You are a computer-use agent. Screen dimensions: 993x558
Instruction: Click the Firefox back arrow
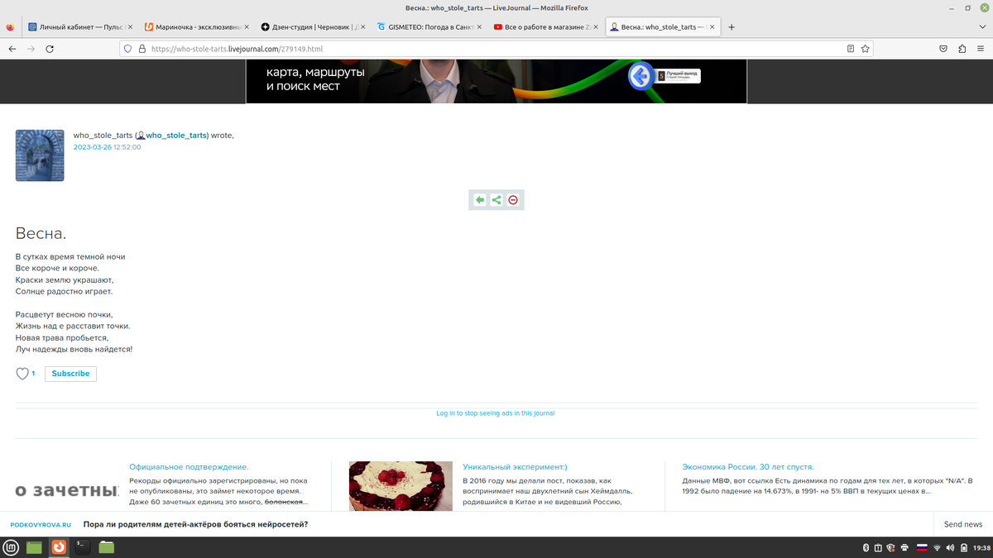click(x=12, y=49)
